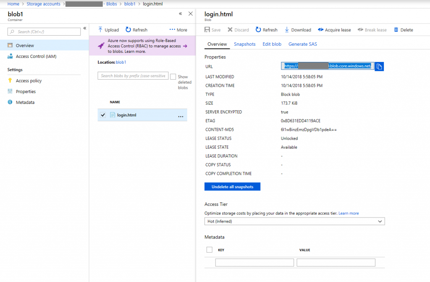Click the blob Refresh icon beside Discard
This screenshot has width=430, height=282.
[x=258, y=29]
